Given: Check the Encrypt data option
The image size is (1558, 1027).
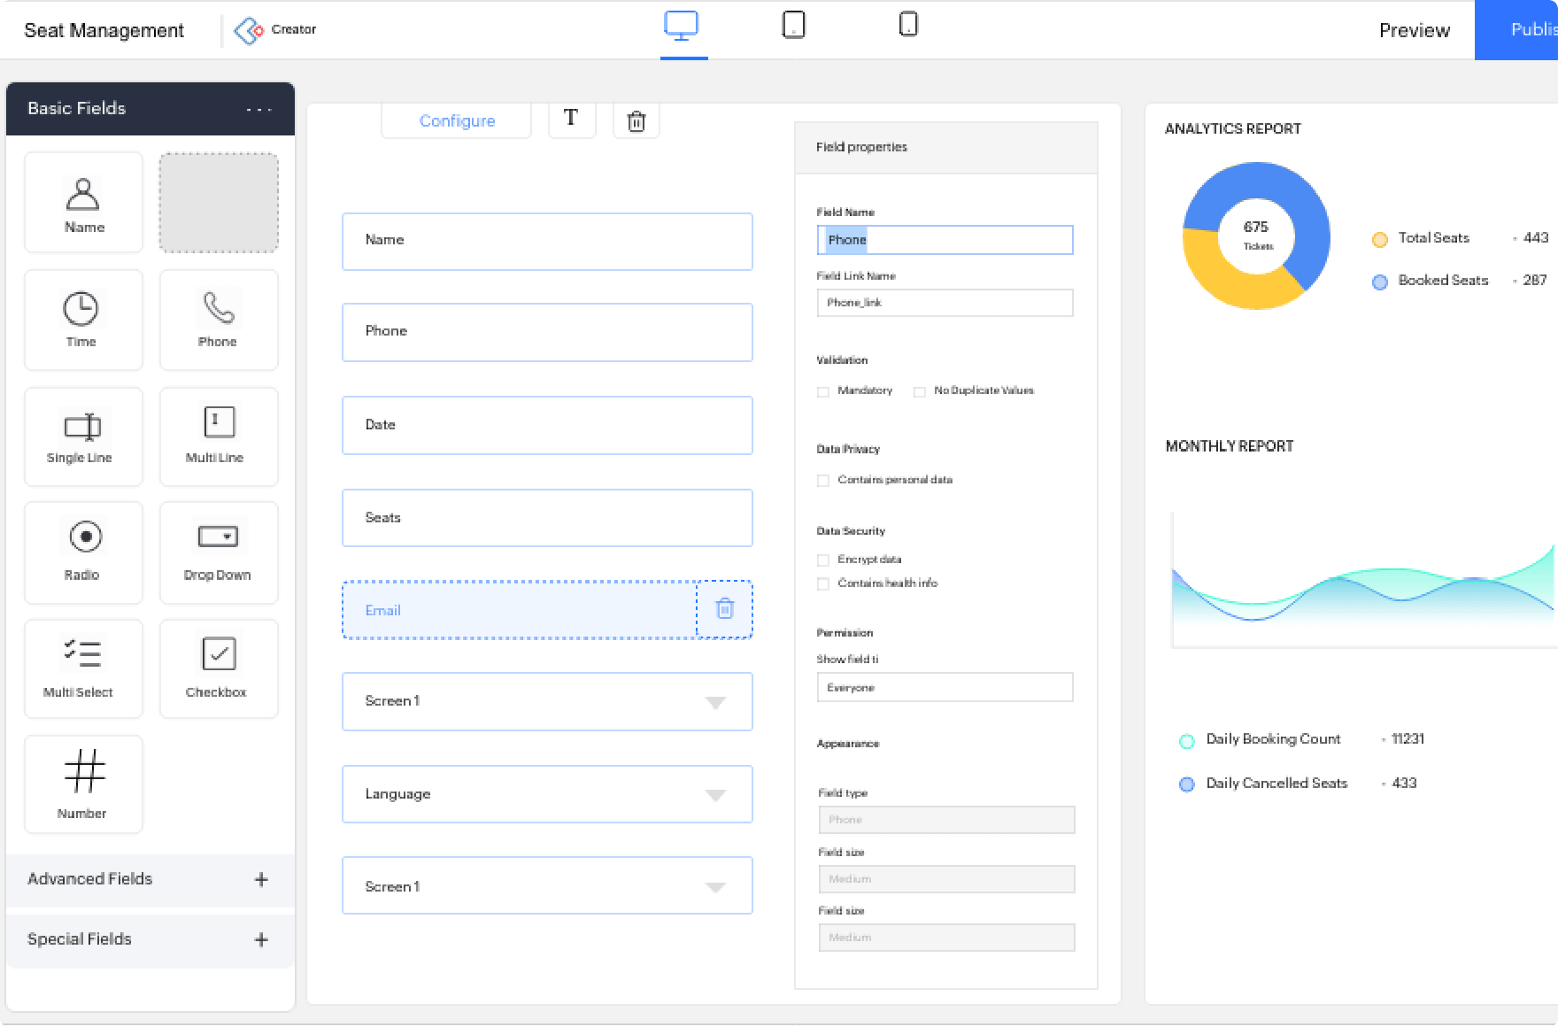Looking at the screenshot, I should click(823, 560).
